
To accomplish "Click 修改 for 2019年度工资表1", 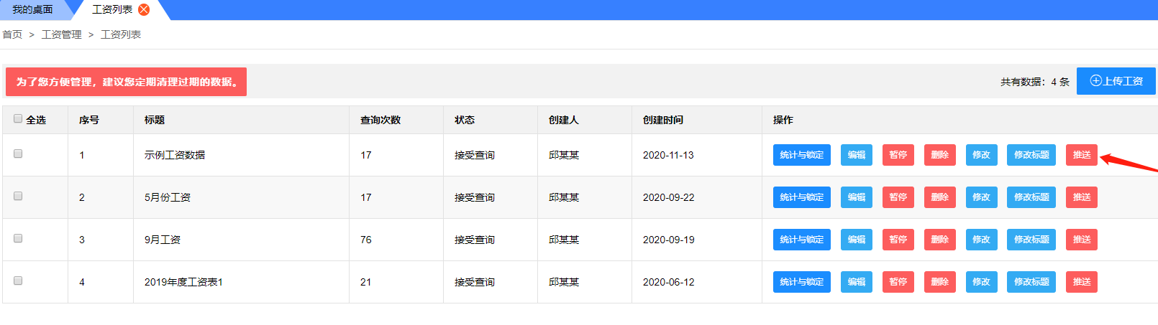I will pyautogui.click(x=982, y=282).
